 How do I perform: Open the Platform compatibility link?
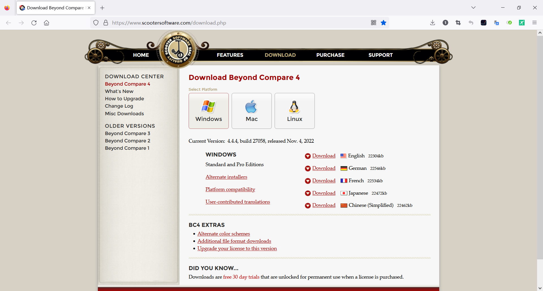[x=230, y=189]
